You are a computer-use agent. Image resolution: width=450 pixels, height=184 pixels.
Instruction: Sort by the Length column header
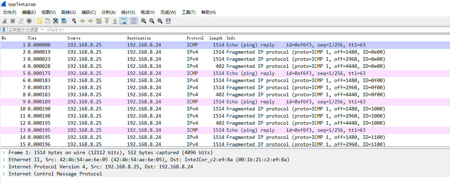coord(216,38)
